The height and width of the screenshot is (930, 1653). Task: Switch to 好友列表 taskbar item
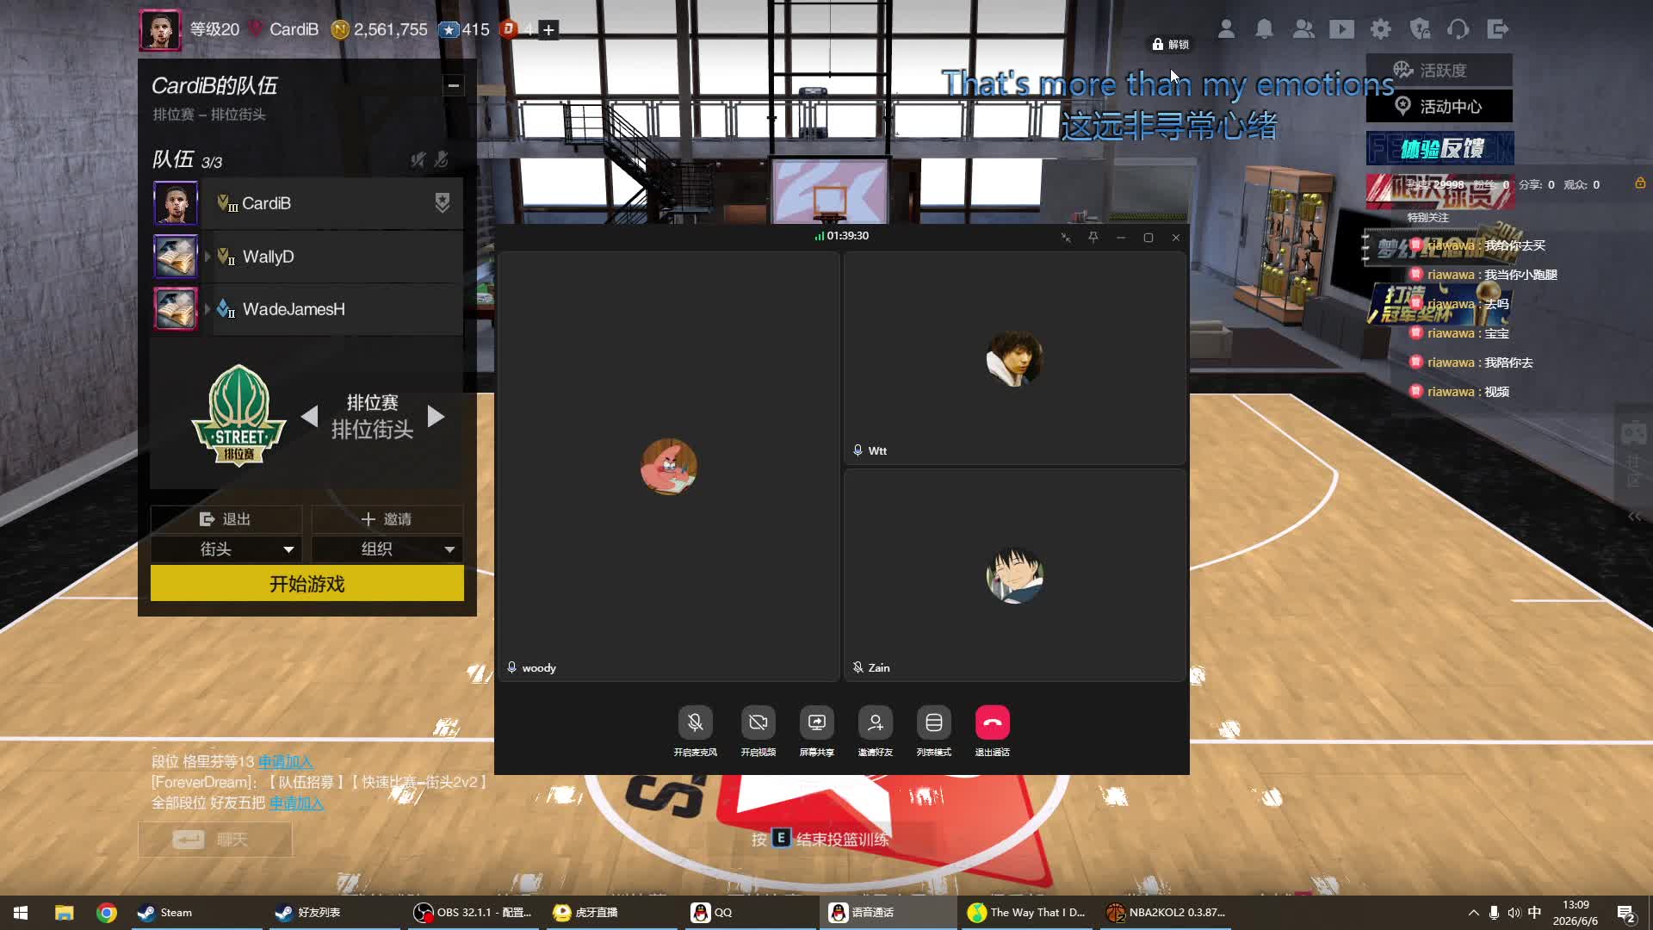tap(334, 913)
